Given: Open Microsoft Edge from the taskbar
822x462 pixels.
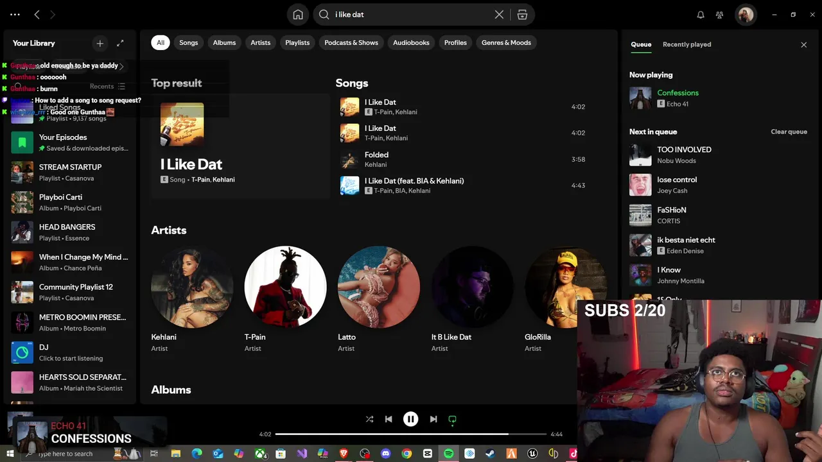Looking at the screenshot, I should 197,454.
